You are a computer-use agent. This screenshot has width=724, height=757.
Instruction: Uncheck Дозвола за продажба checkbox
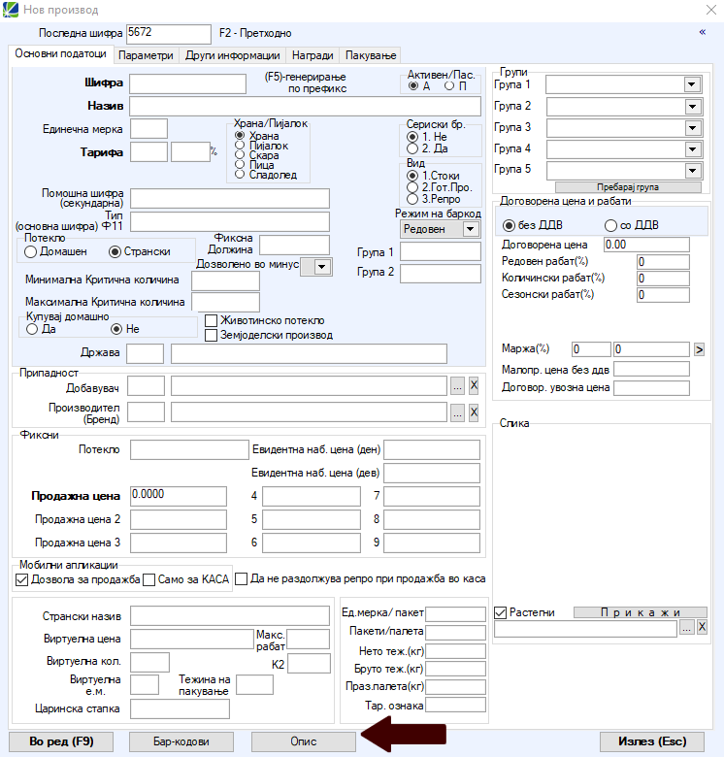coord(21,579)
